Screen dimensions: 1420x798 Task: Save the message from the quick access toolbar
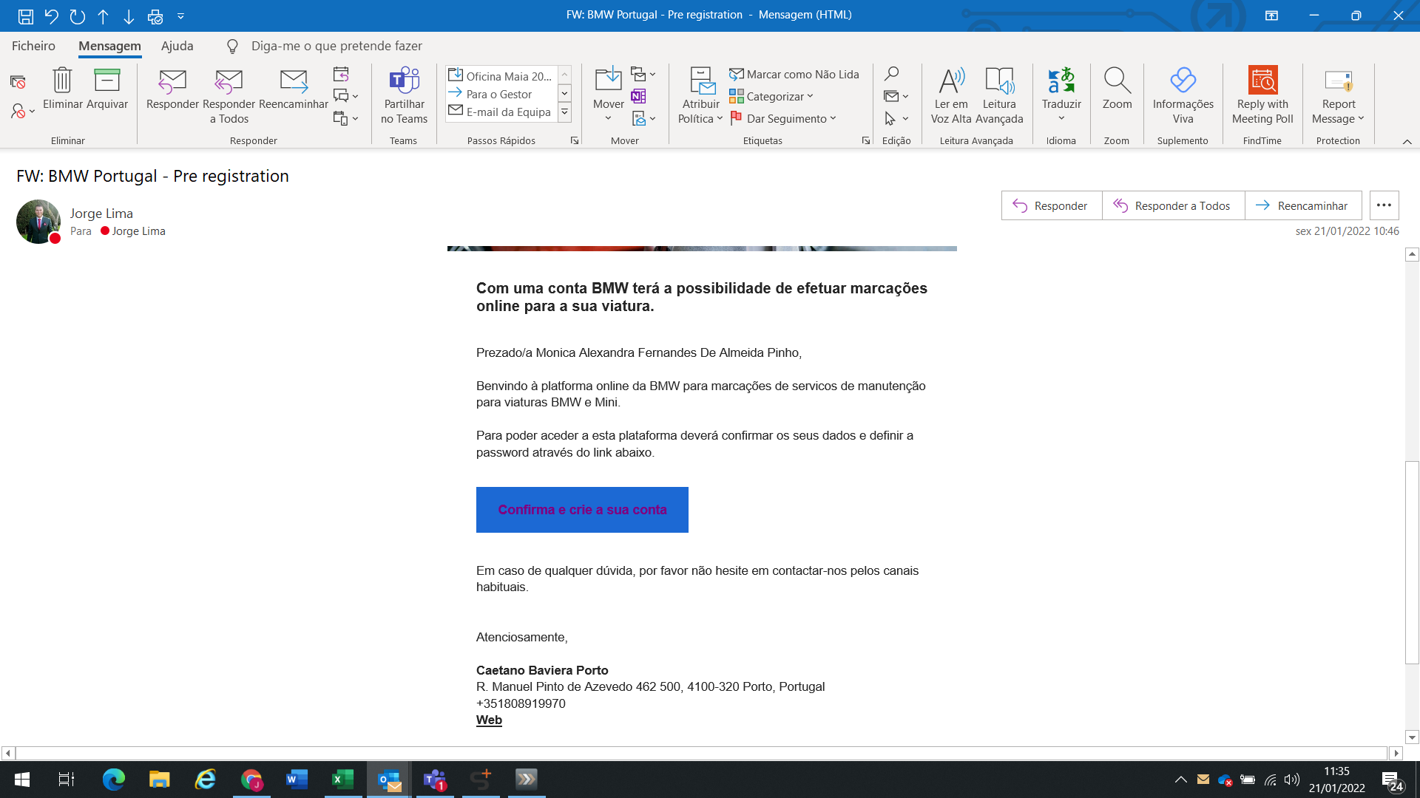pos(26,16)
